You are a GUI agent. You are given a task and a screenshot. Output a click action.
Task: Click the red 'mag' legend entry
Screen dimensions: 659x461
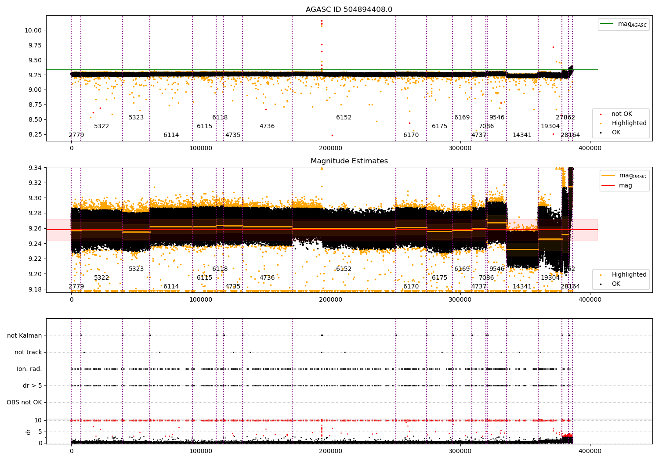617,185
